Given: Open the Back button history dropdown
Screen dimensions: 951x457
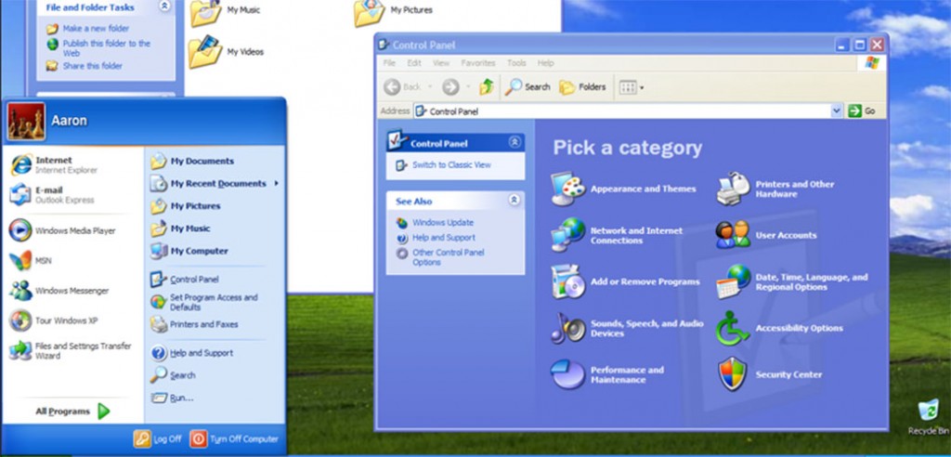Looking at the screenshot, I should coord(430,87).
